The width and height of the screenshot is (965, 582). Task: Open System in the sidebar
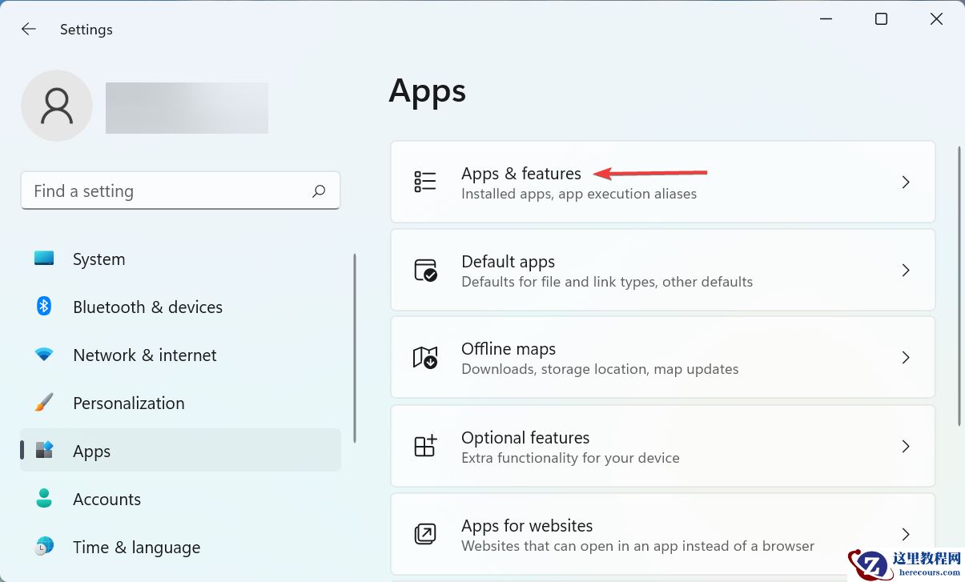[99, 259]
